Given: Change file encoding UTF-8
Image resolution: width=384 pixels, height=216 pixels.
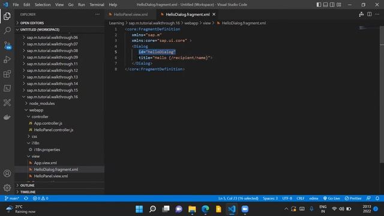Looking at the screenshot, I should pos(287,199).
